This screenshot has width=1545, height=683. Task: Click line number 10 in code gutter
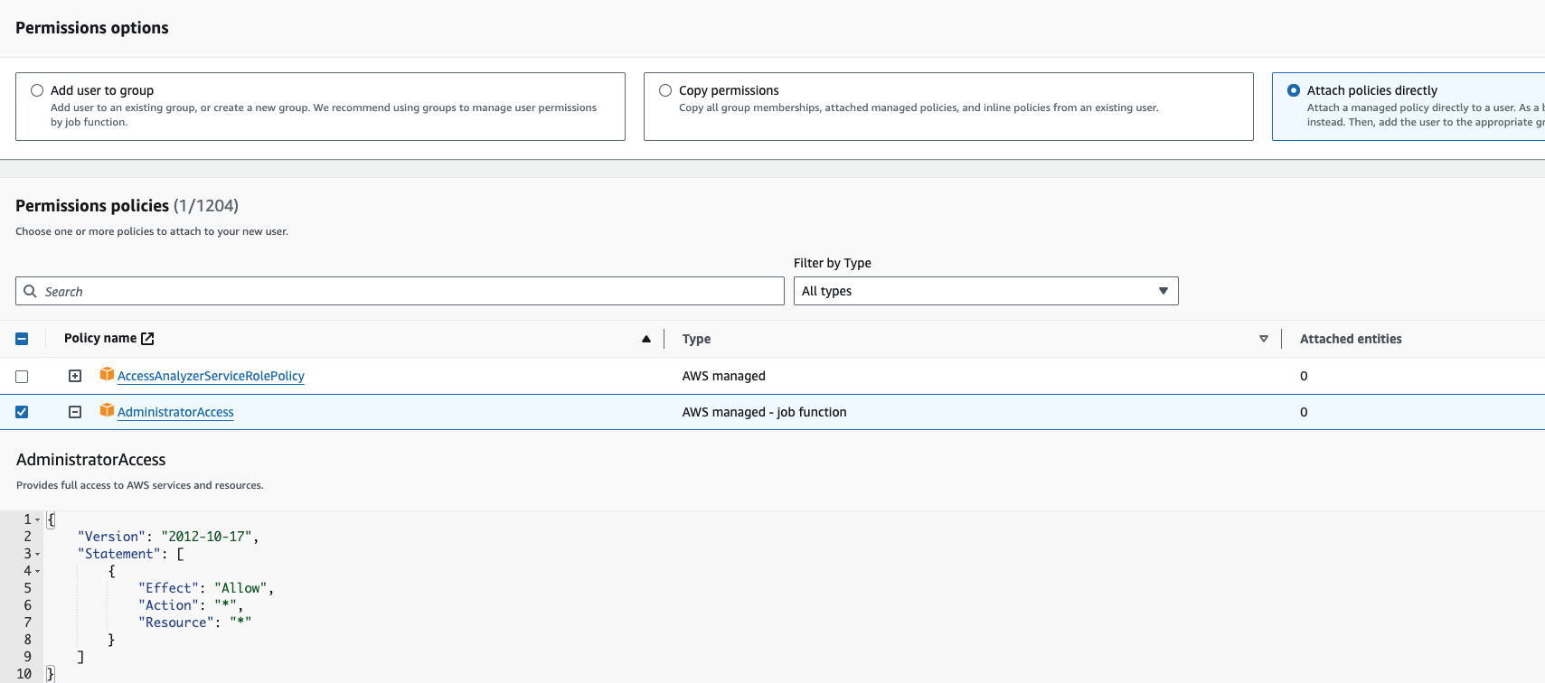pos(24,674)
